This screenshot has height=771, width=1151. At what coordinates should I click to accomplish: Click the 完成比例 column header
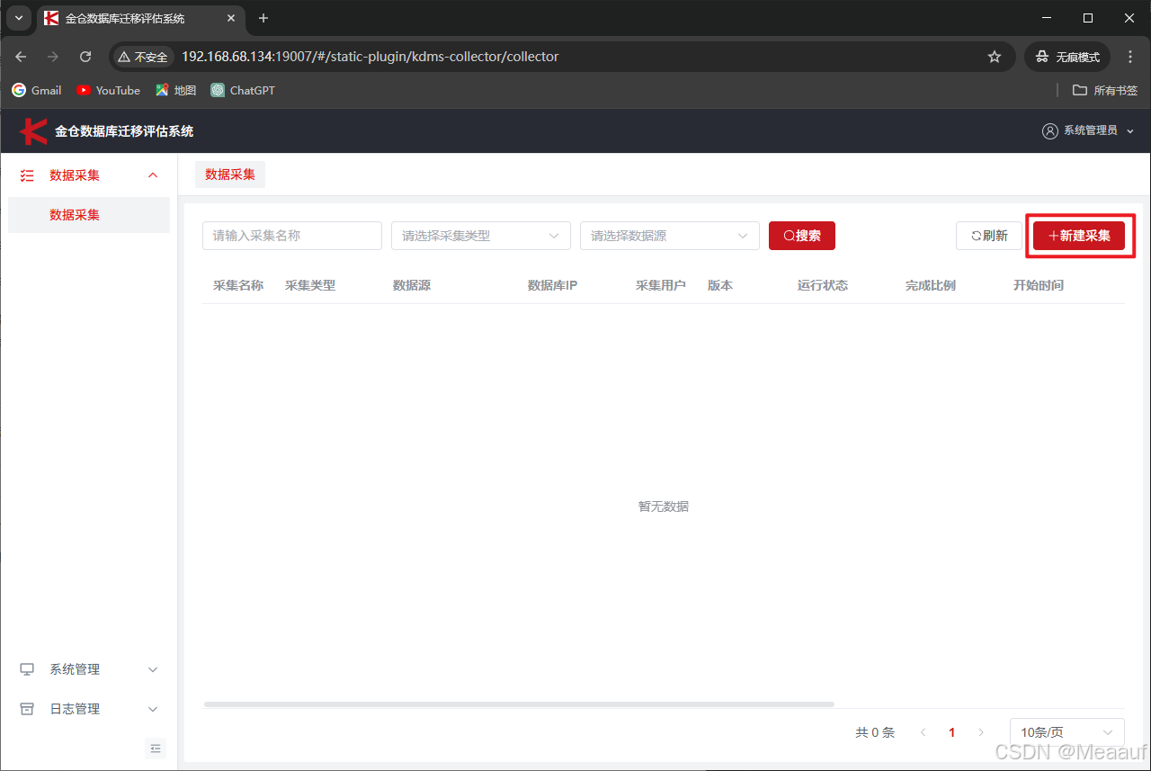931,285
